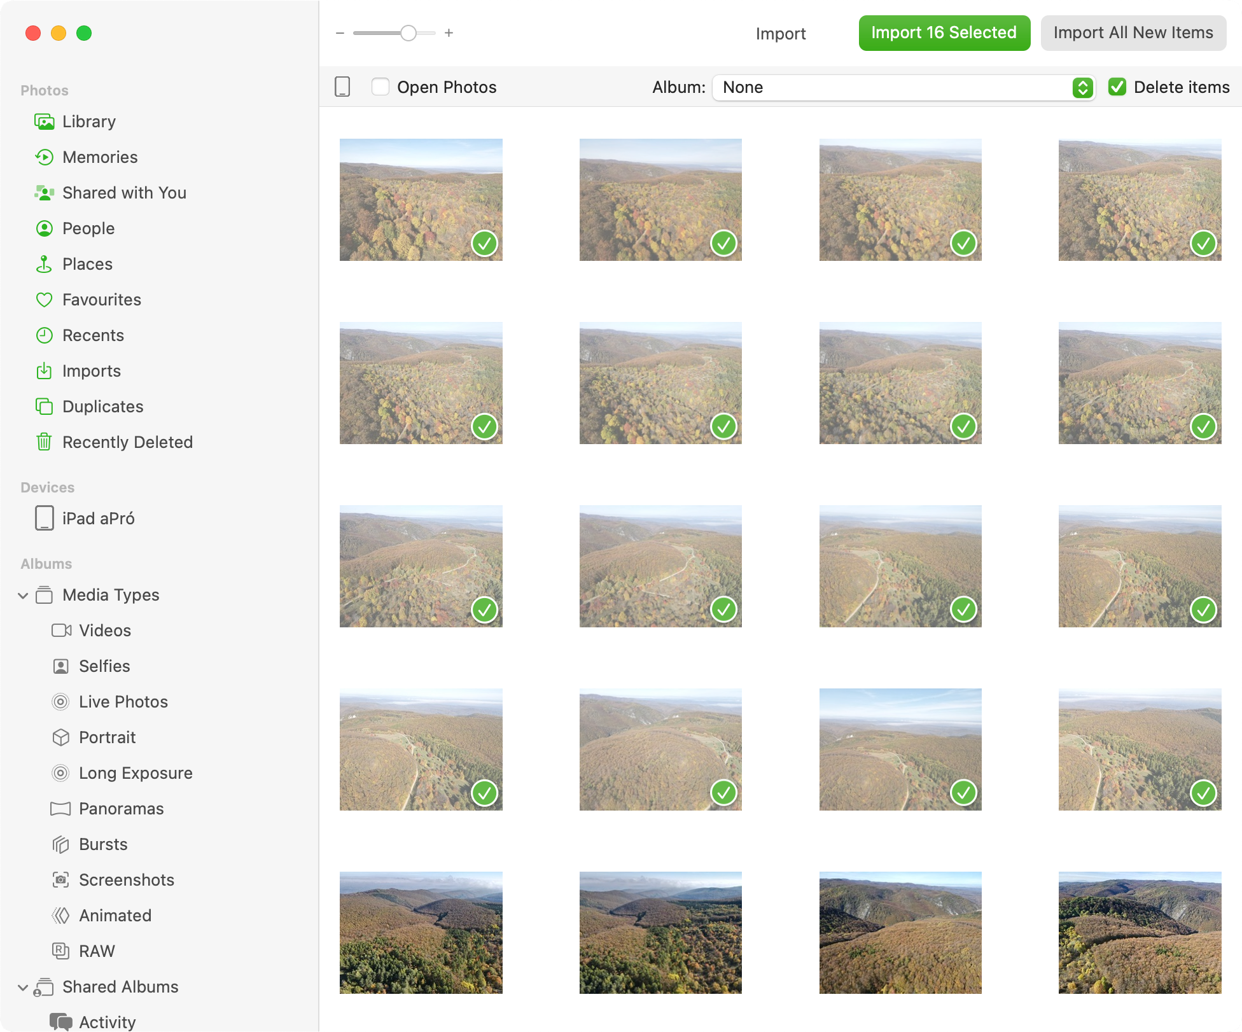
Task: Click the plus zoom-in icon
Action: (449, 33)
